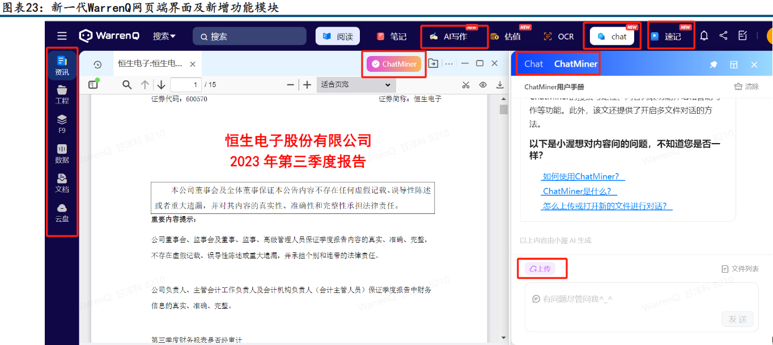Open link 如何使用ChatMiner？

tap(583, 176)
